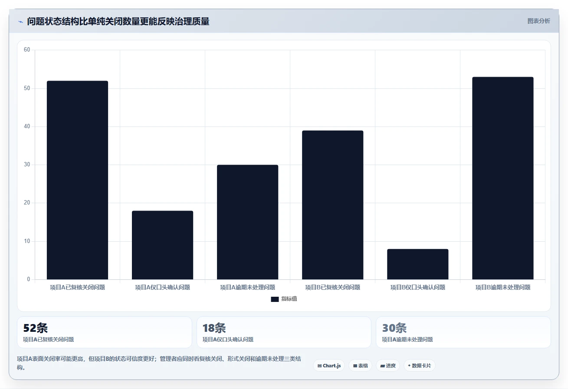Click x-axis label 项目B逾期未处理问题
Image resolution: width=568 pixels, height=389 pixels.
point(502,287)
